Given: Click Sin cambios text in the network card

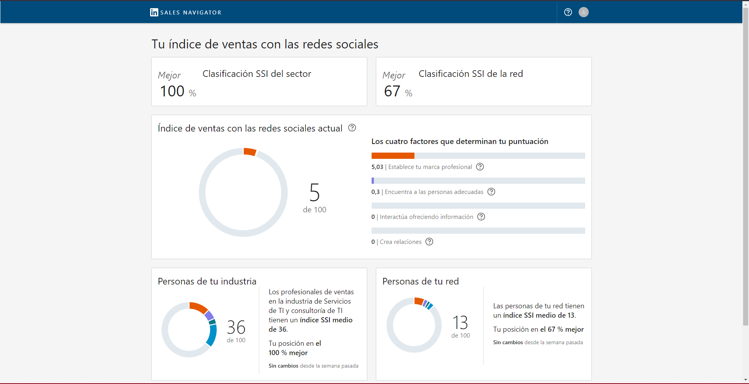Looking at the screenshot, I should [508, 342].
